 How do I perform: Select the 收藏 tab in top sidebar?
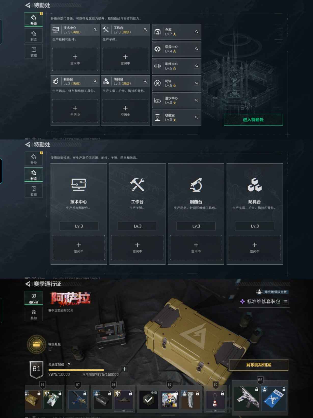pyautogui.click(x=34, y=51)
